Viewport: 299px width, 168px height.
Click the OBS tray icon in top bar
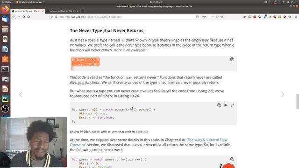coord(276,2)
